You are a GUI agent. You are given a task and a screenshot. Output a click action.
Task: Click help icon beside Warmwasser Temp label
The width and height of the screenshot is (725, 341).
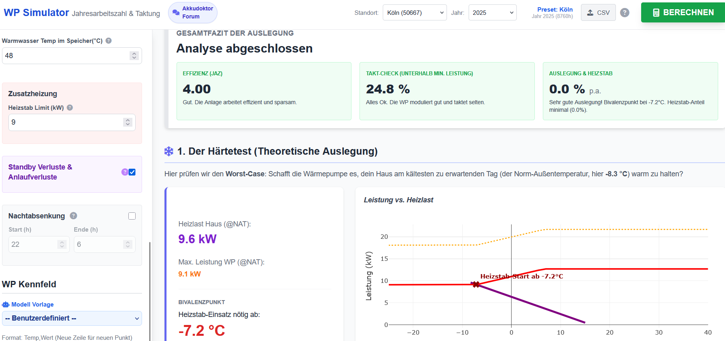[108, 40]
